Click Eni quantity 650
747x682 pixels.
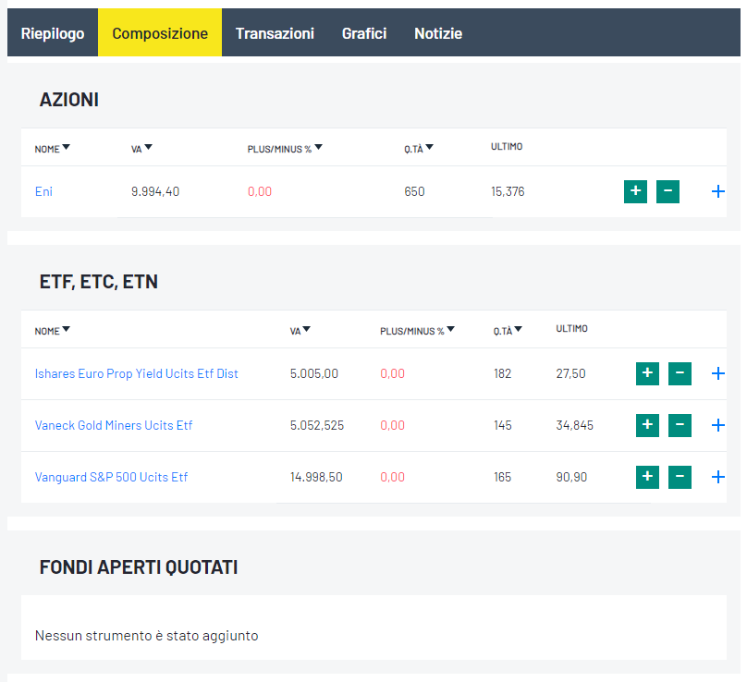click(x=414, y=191)
